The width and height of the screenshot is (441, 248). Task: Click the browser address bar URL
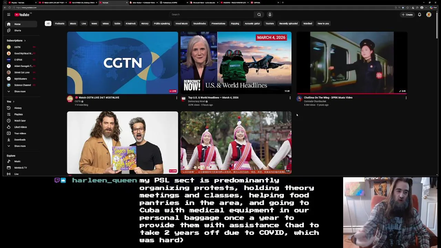click(x=26, y=8)
